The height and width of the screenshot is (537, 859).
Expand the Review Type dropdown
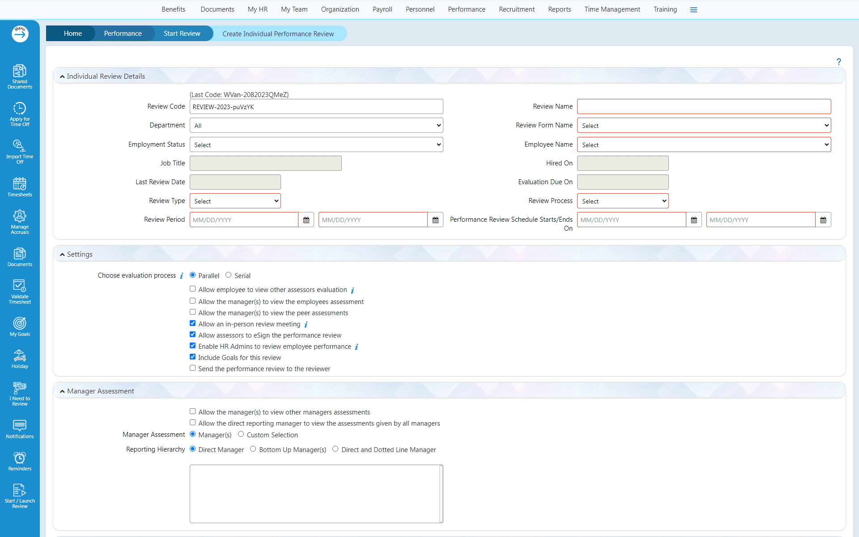pyautogui.click(x=235, y=201)
